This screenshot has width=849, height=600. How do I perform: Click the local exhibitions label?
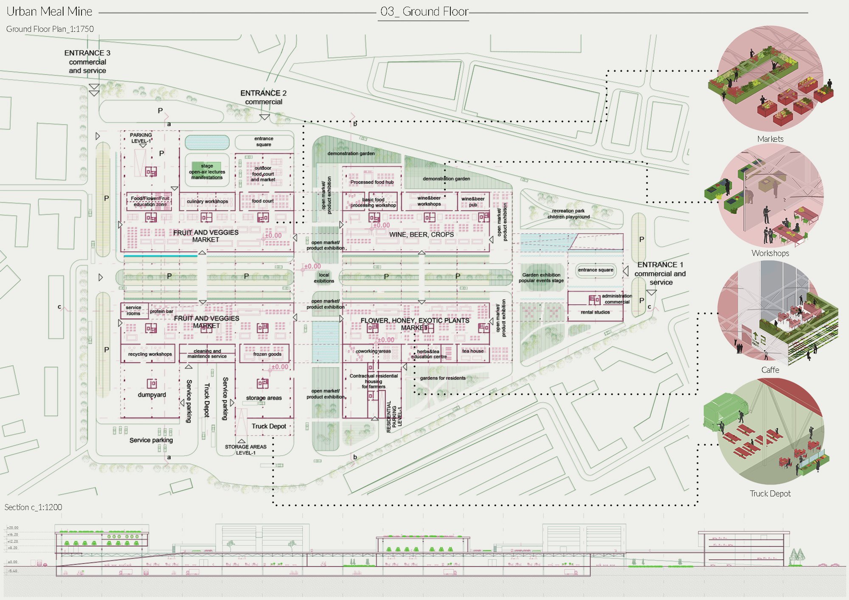[324, 278]
